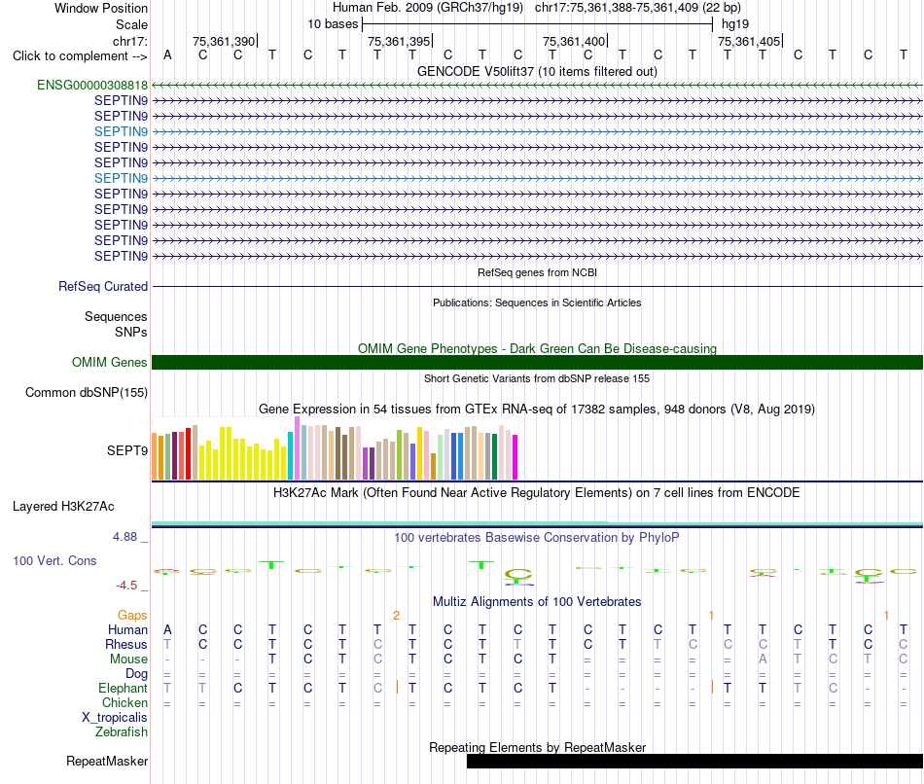The height and width of the screenshot is (784, 924).
Task: Open GENCODE V50lift37 track title
Action: (537, 71)
